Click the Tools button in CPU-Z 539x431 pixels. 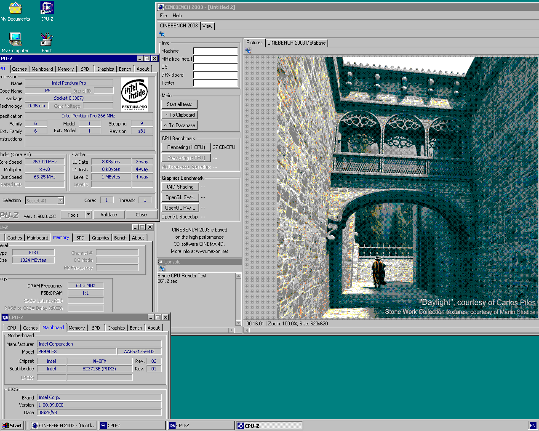73,215
